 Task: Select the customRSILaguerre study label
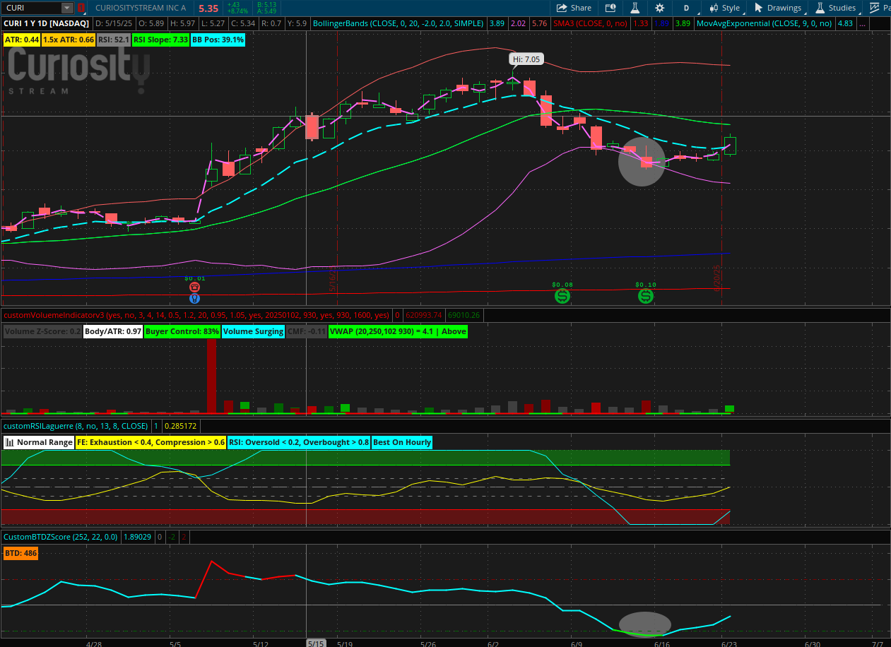[x=76, y=426]
